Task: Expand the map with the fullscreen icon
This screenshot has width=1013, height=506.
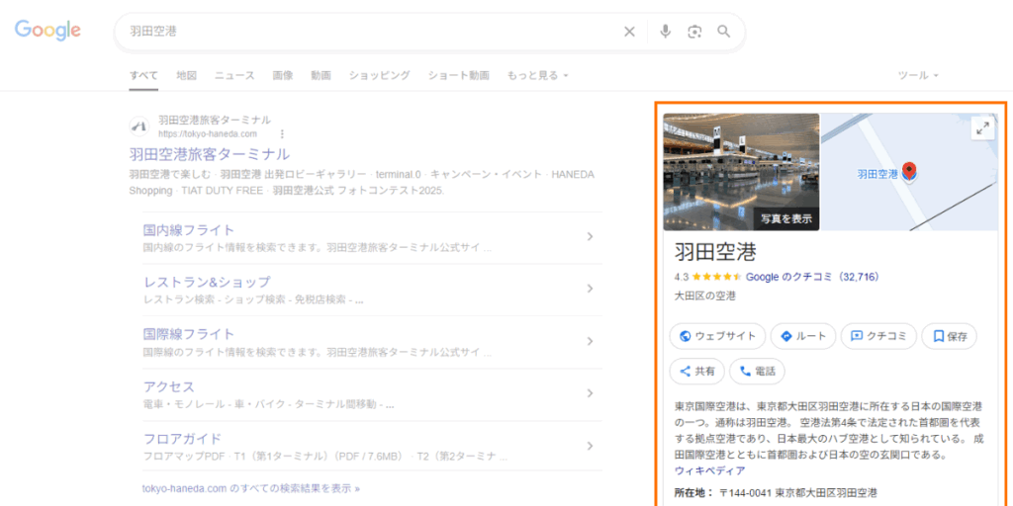Action: click(x=981, y=128)
